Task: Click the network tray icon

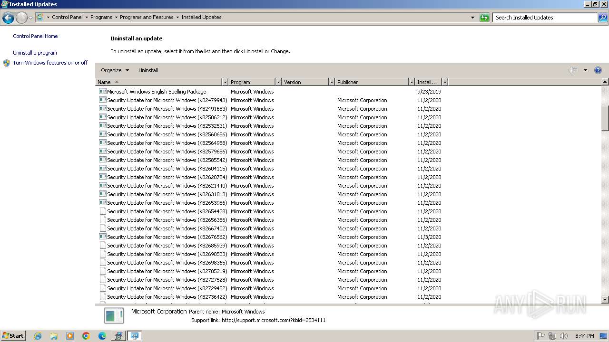Action: (552, 336)
